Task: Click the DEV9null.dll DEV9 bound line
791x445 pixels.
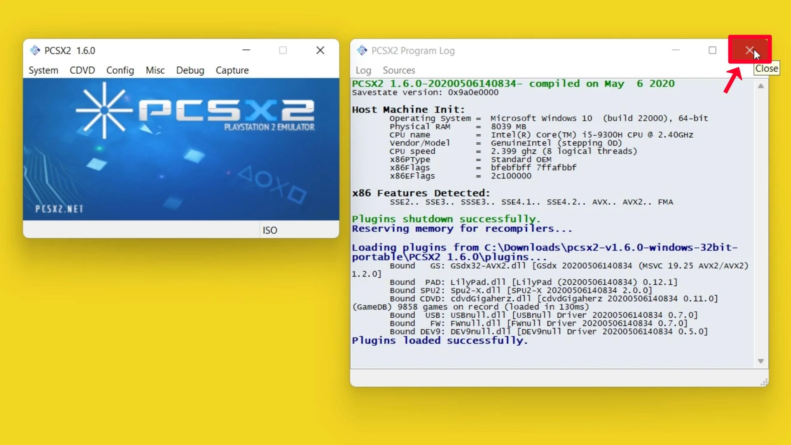Action: [x=549, y=332]
